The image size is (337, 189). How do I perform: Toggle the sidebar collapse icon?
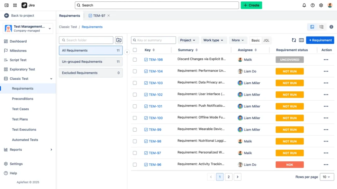7,5
